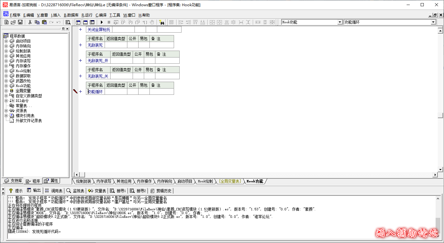Click the Save floppy disk icon
The width and height of the screenshot is (444, 243).
tap(20, 22)
